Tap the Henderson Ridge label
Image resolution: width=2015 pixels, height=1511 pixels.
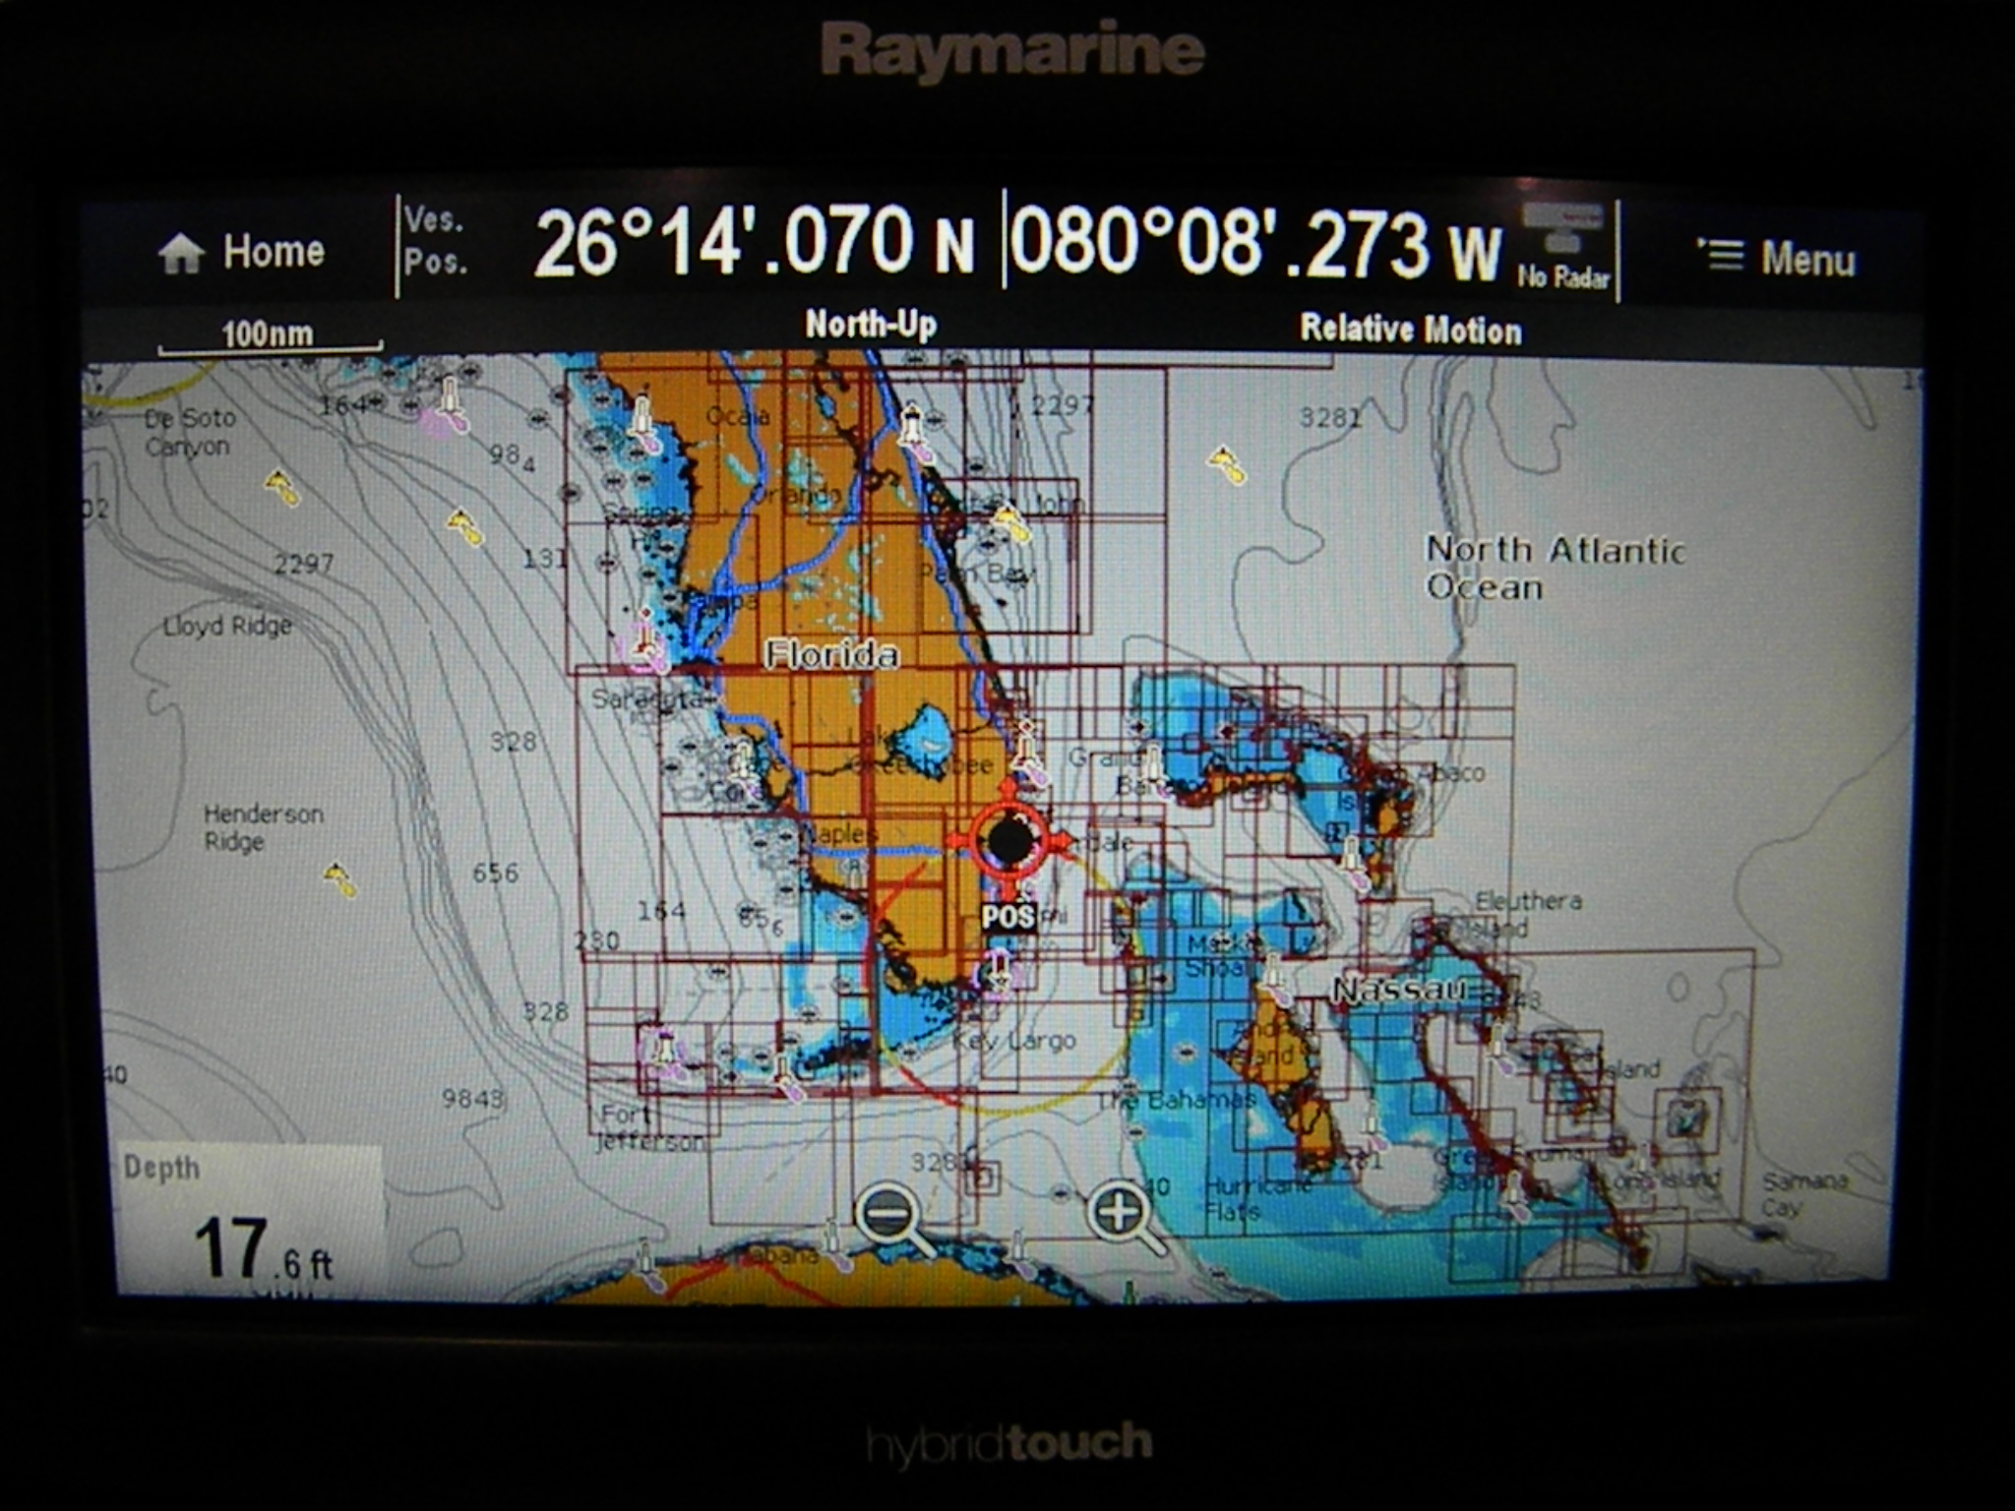263,827
